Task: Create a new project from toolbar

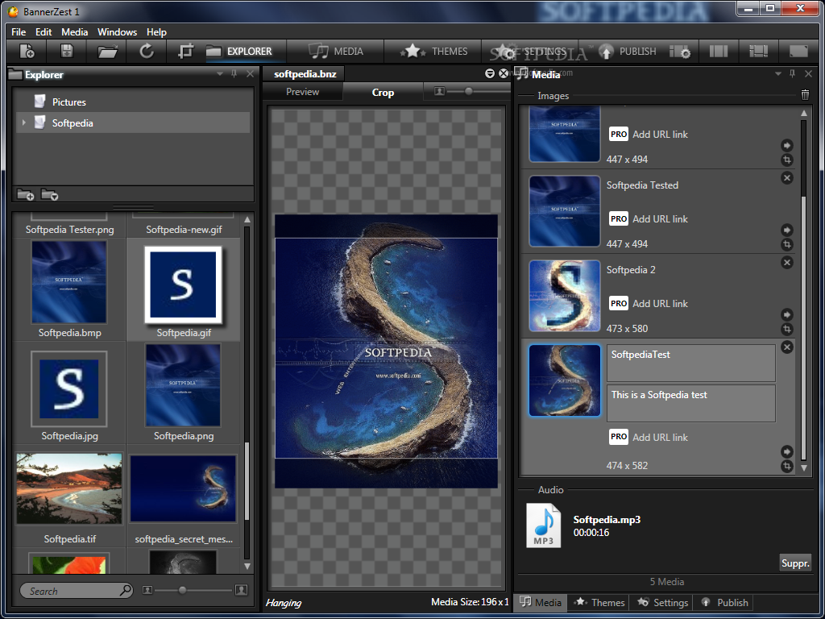Action: tap(27, 51)
